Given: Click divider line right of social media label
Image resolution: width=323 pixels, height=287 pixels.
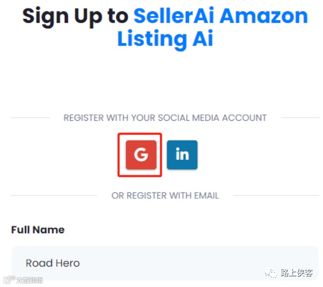Looking at the screenshot, I should point(299,118).
